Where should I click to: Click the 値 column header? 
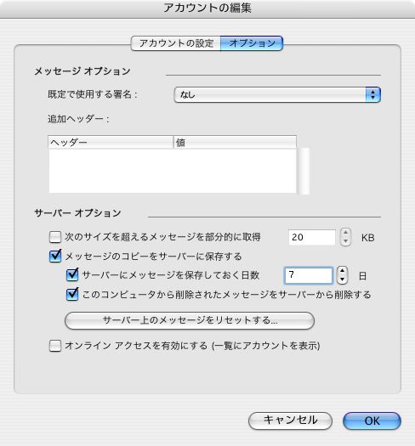[x=235, y=142]
